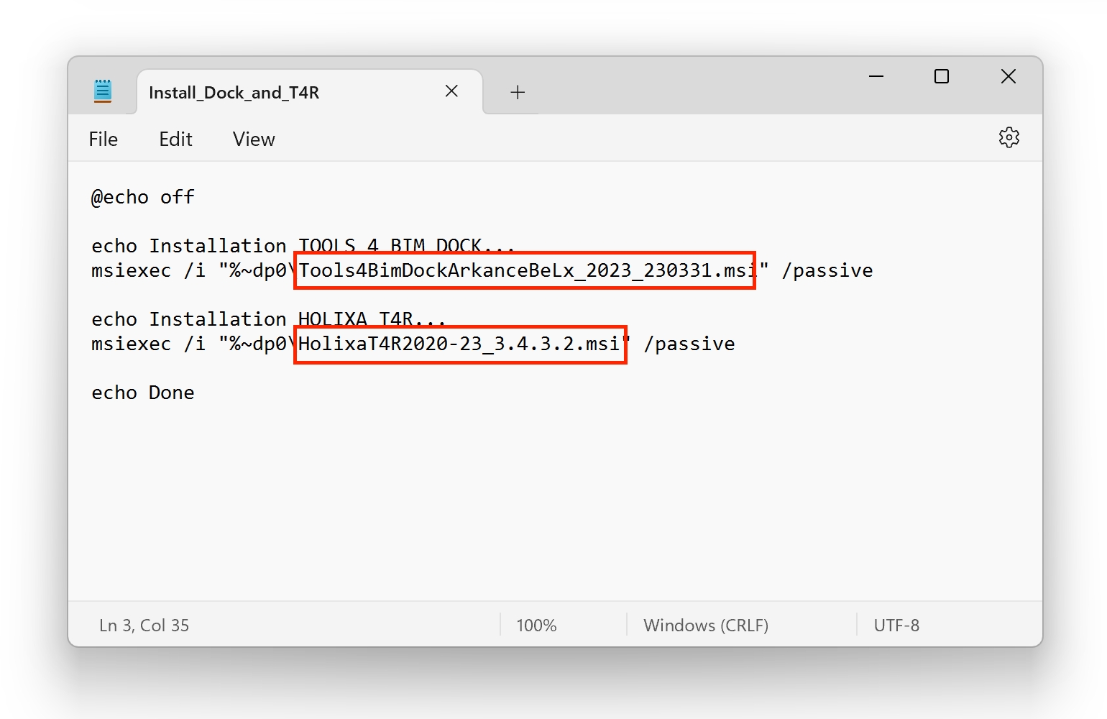Click the Ln 3, Col 35 position indicator

(x=144, y=626)
